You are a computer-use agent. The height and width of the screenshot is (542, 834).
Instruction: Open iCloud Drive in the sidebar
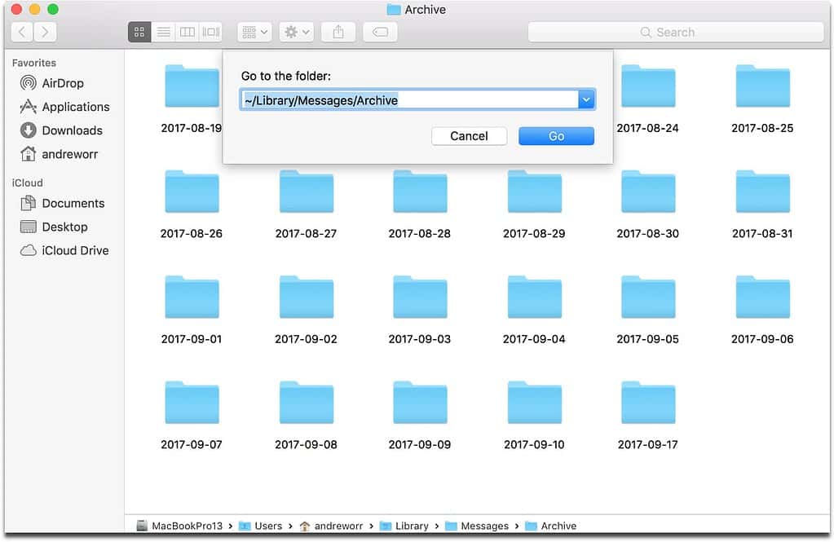click(x=64, y=250)
